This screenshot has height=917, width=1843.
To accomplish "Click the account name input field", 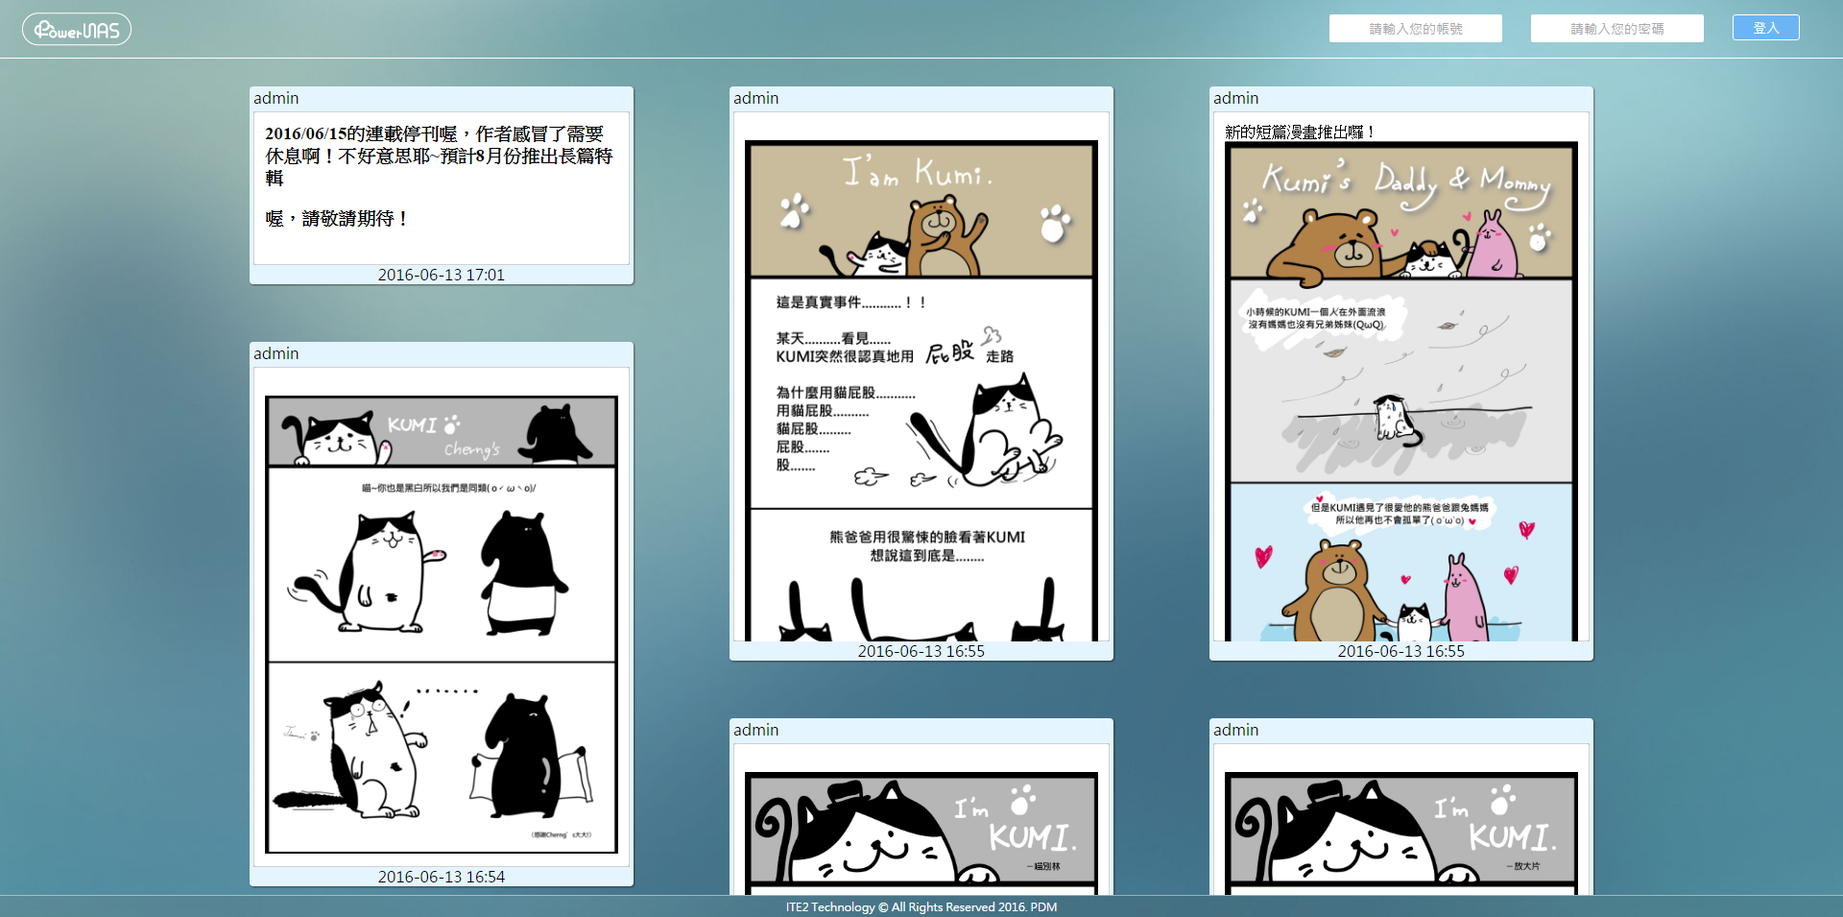I will tap(1416, 29).
